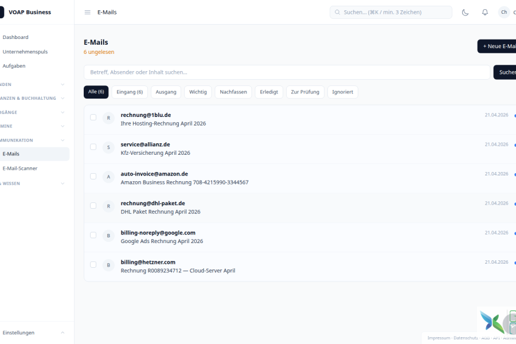Select checkbox for rechnung@1blu.de email
Viewport: 516px width, 344px height.
(x=93, y=117)
